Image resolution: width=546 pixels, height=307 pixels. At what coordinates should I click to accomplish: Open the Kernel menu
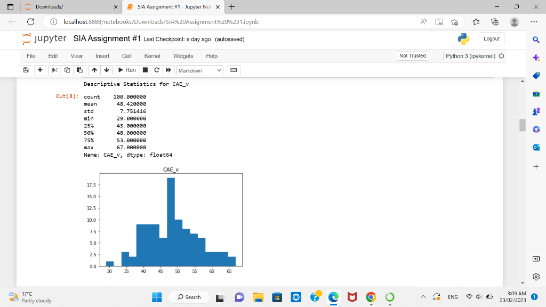click(x=152, y=56)
